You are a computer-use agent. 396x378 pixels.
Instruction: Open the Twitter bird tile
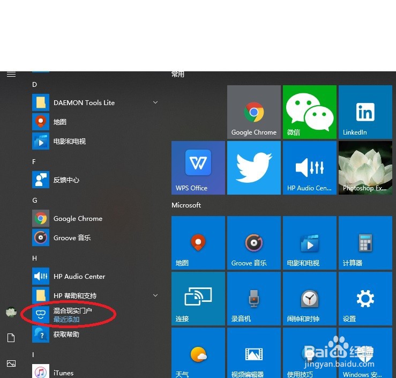click(x=254, y=168)
